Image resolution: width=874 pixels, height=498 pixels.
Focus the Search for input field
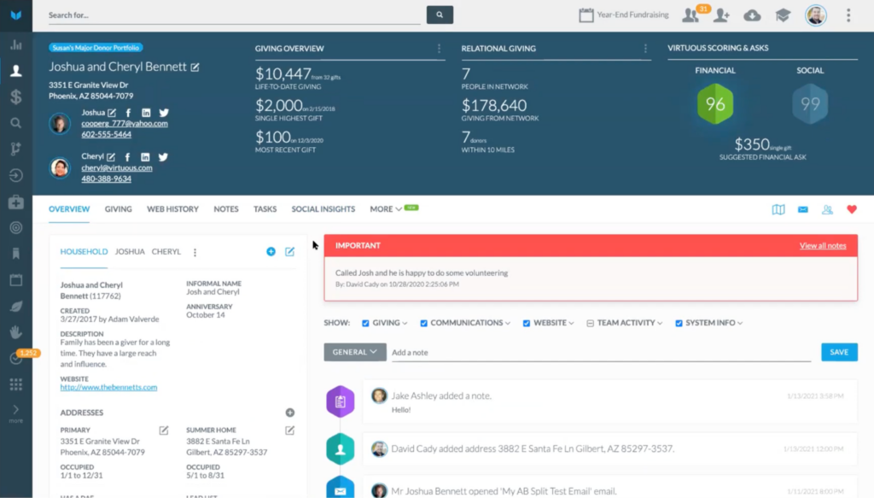234,15
